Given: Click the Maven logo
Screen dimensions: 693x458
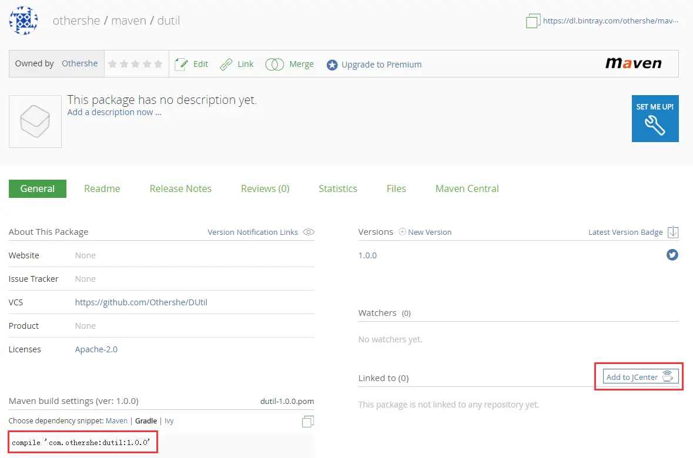Looking at the screenshot, I should [x=633, y=63].
